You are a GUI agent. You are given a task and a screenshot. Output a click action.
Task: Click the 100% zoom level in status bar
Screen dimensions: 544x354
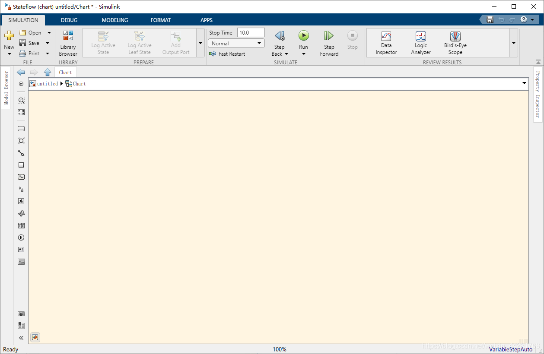coord(280,349)
